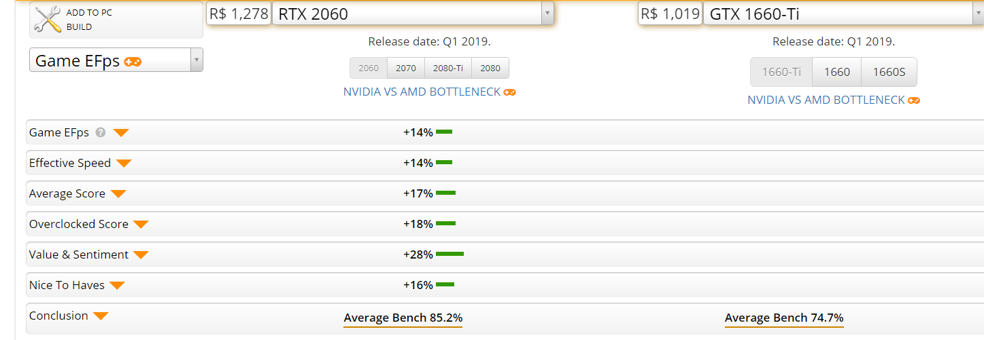
Task: Click gamepad icon after right NVIDIA VS AMD BOTTLENECK
Action: point(914,100)
